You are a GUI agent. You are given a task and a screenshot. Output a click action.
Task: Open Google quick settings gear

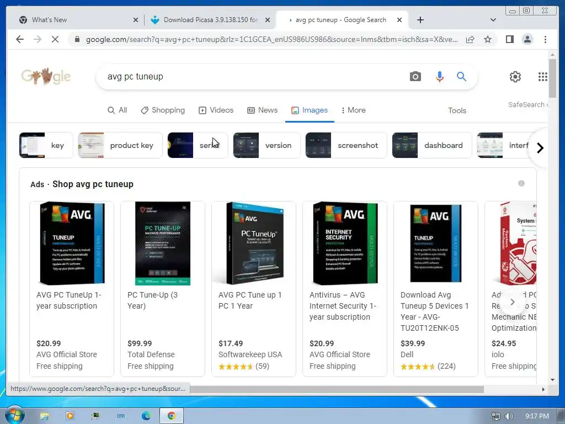click(515, 76)
